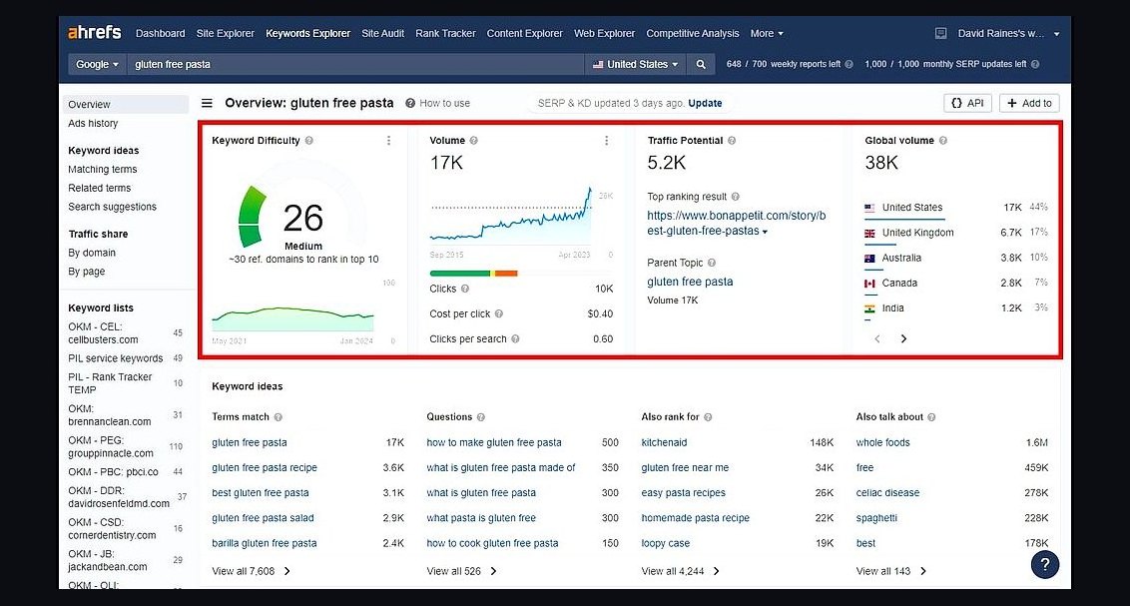Open Site Audit tab
Viewport: 1130px width, 606px height.
[382, 33]
